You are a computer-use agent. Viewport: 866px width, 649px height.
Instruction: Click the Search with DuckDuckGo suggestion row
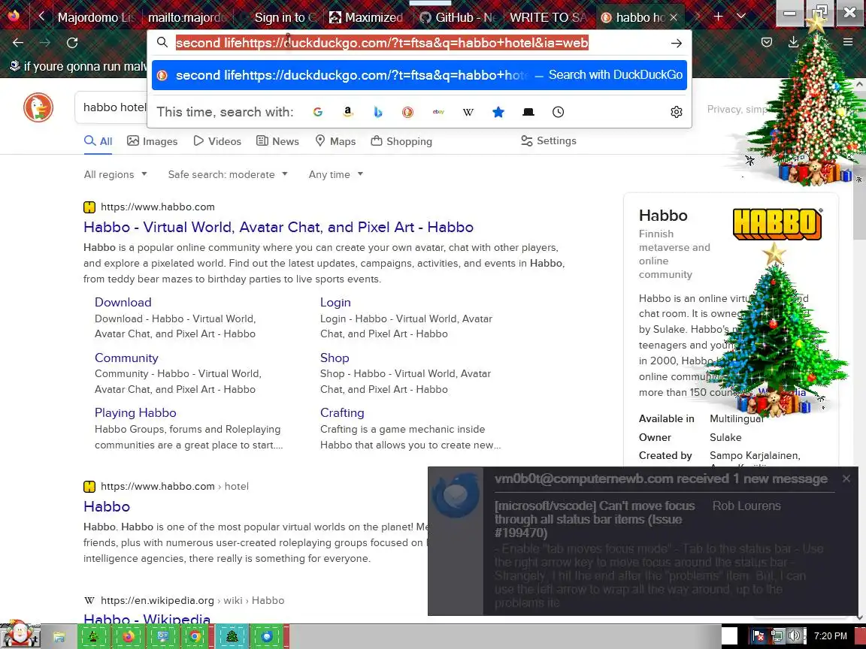coord(419,75)
